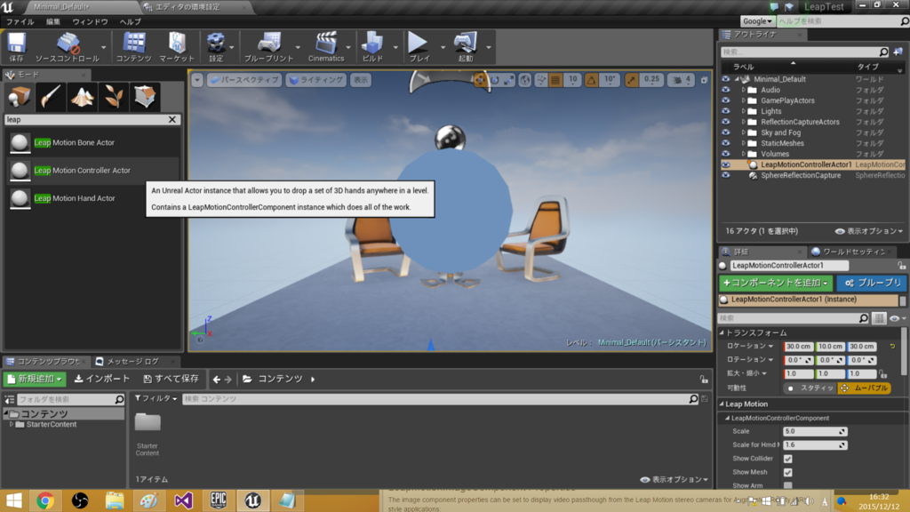Click the Launch (起動) toolbar icon
Image resolution: width=910 pixels, height=512 pixels.
pyautogui.click(x=466, y=47)
